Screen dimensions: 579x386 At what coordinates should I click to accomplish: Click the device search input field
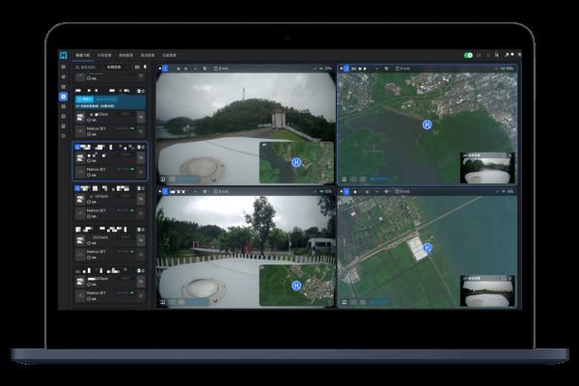click(x=87, y=68)
